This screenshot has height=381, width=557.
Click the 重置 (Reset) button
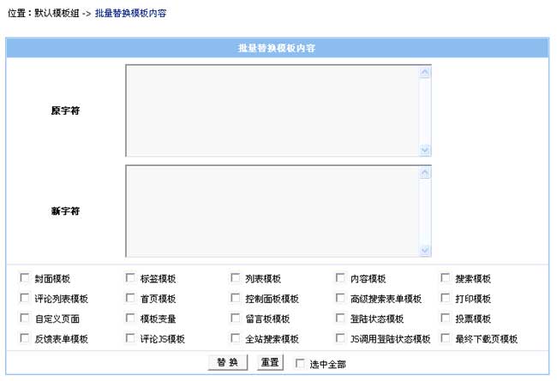point(270,363)
